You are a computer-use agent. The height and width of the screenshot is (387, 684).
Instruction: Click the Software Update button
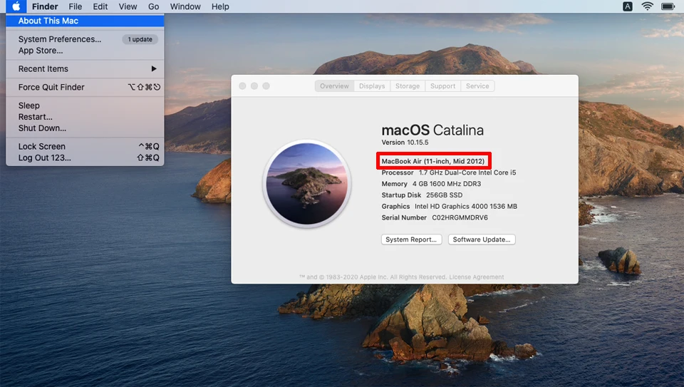click(x=482, y=239)
